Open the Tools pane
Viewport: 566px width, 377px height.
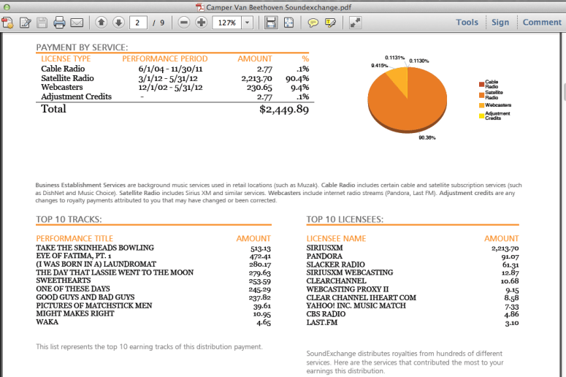[x=467, y=23]
